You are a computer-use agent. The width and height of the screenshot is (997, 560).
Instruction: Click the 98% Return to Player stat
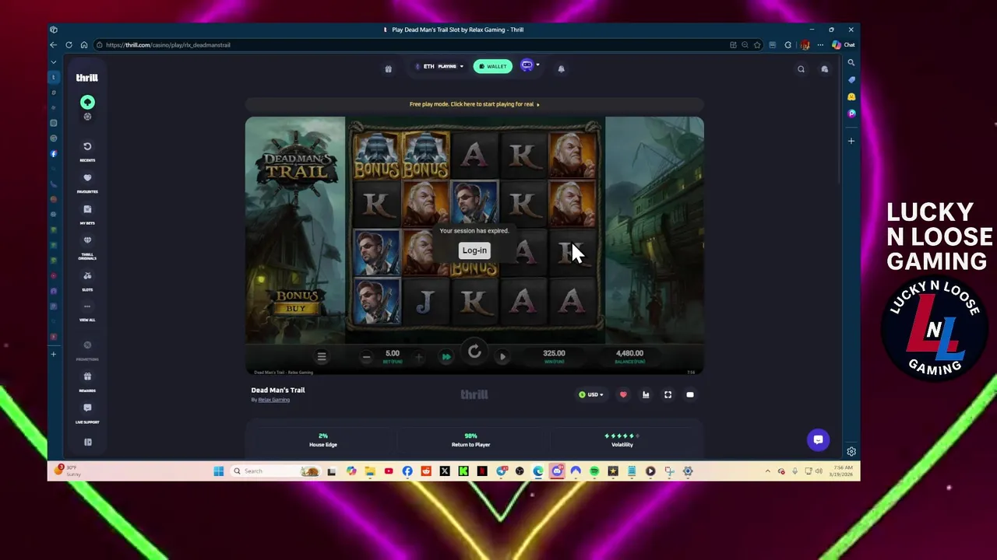pos(470,440)
